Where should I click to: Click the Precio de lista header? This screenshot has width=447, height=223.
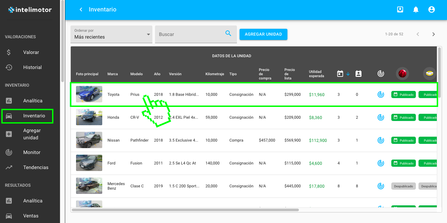tap(290, 74)
